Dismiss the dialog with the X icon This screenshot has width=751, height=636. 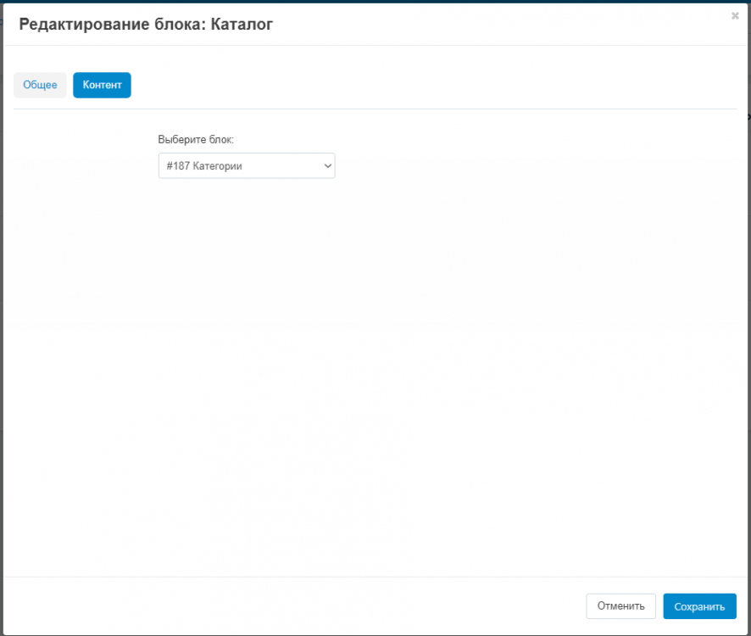click(734, 15)
